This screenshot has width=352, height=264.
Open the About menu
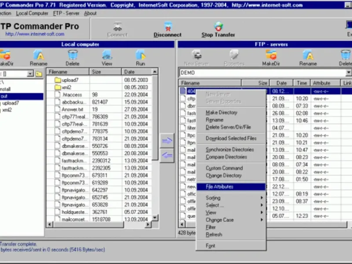pyautogui.click(x=90, y=14)
